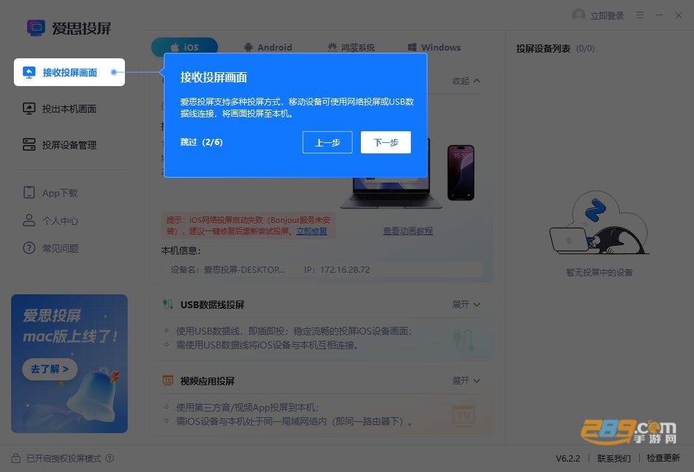694x472 pixels.
Task: Open 常见问题 help page
Action: pos(60,248)
